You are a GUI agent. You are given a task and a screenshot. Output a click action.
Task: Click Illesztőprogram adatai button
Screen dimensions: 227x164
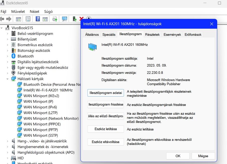click(x=106, y=93)
